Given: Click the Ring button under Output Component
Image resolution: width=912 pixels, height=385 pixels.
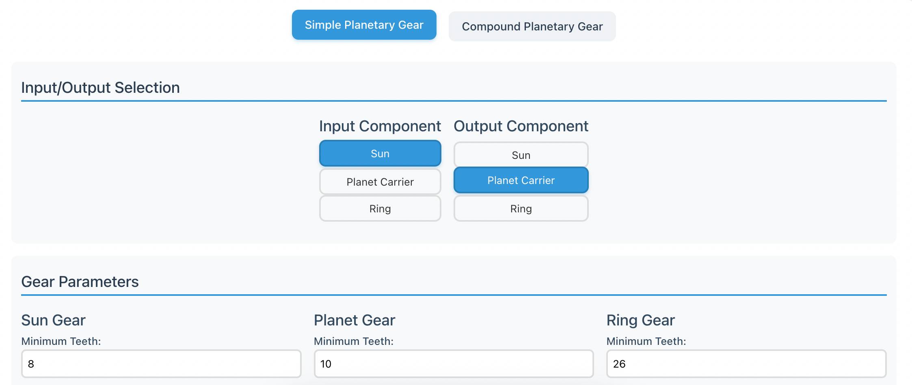Looking at the screenshot, I should [521, 208].
